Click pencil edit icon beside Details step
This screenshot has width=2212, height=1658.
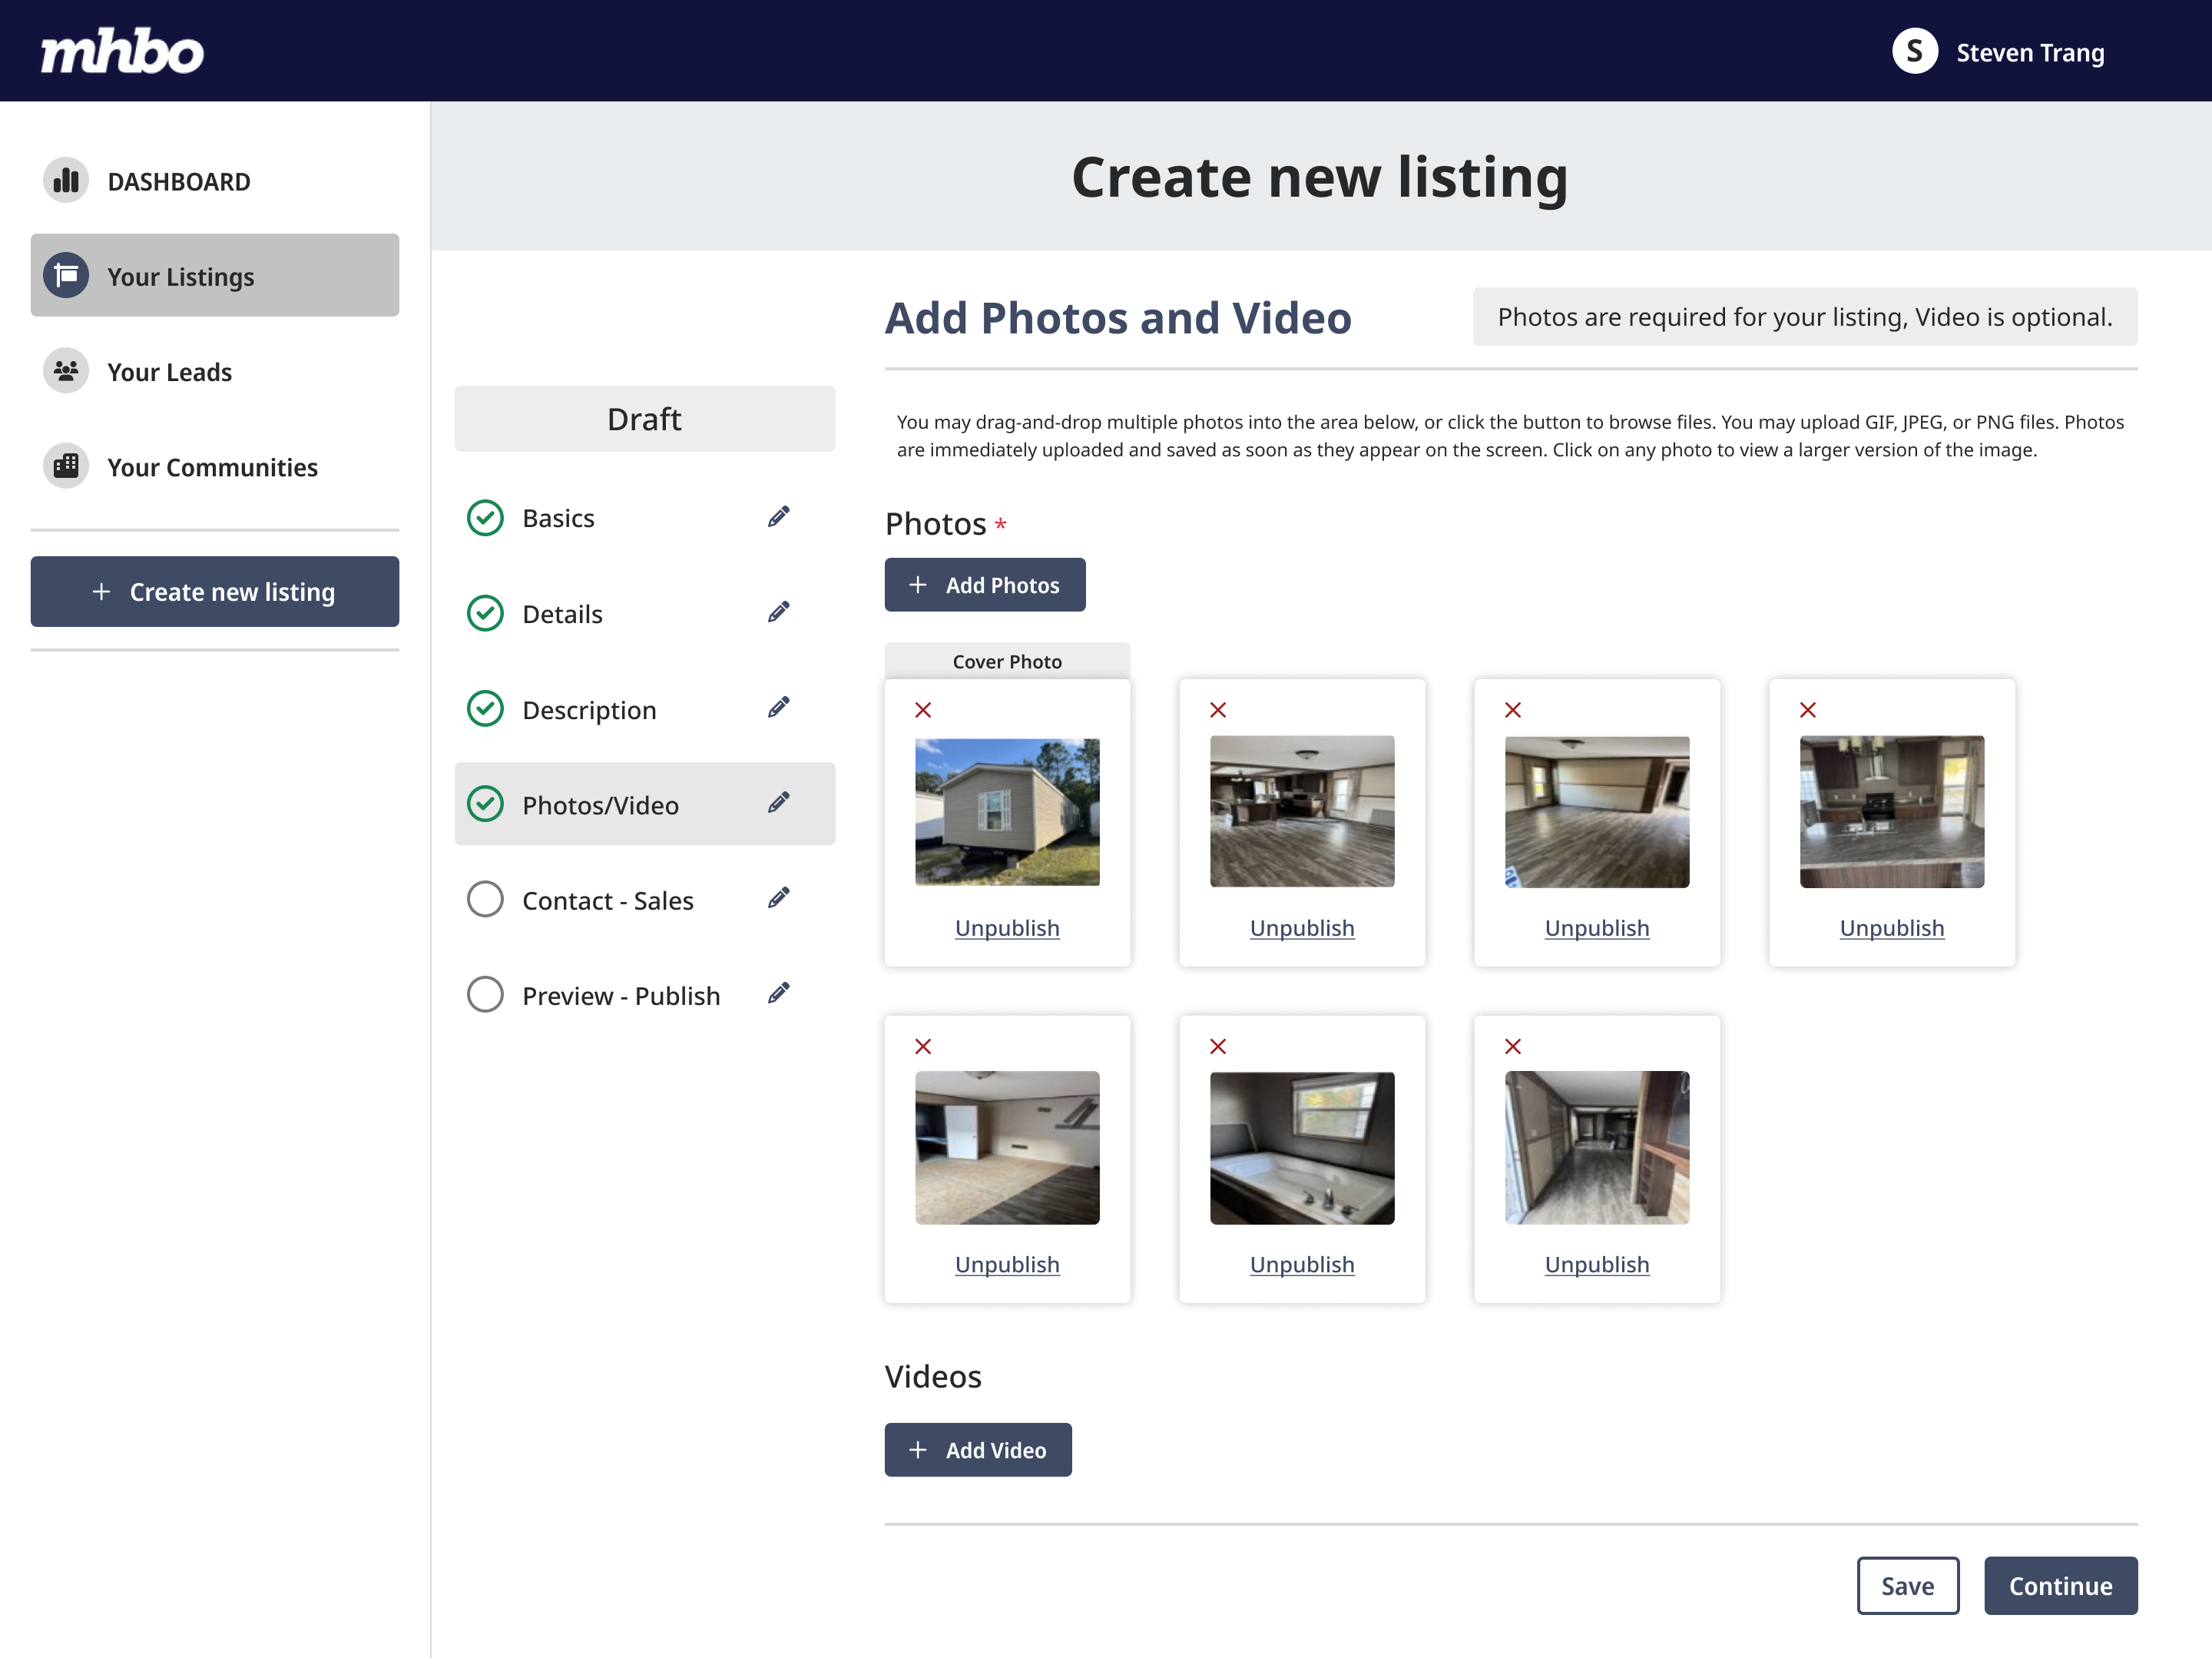[x=778, y=612]
